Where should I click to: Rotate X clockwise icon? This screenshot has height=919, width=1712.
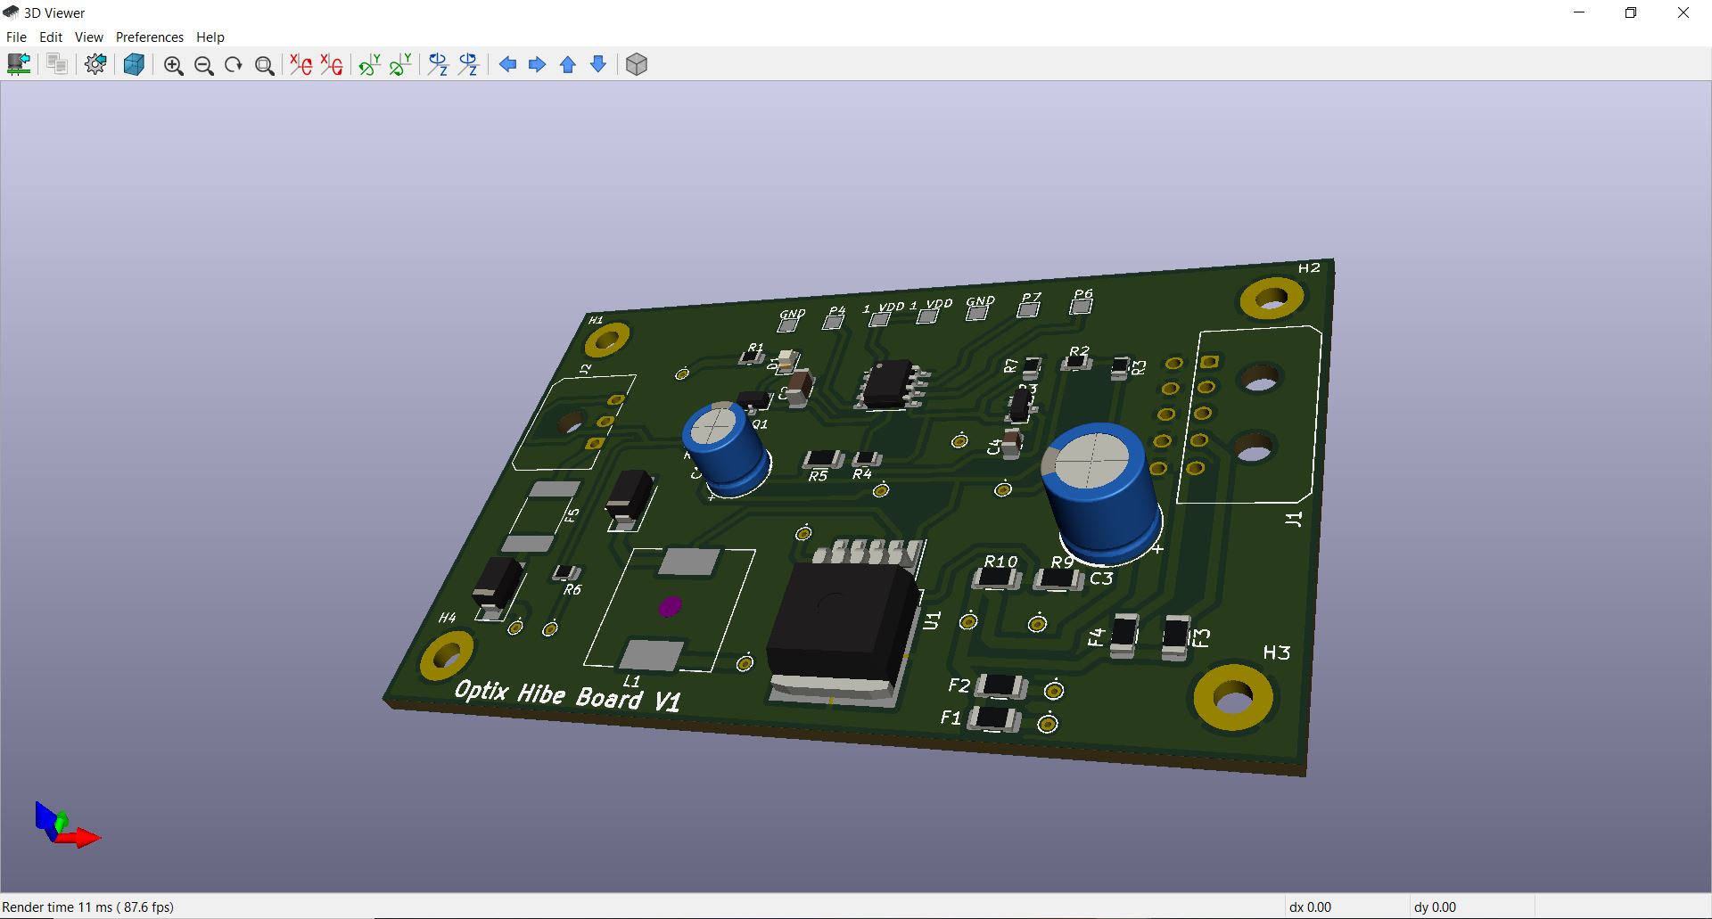point(300,64)
